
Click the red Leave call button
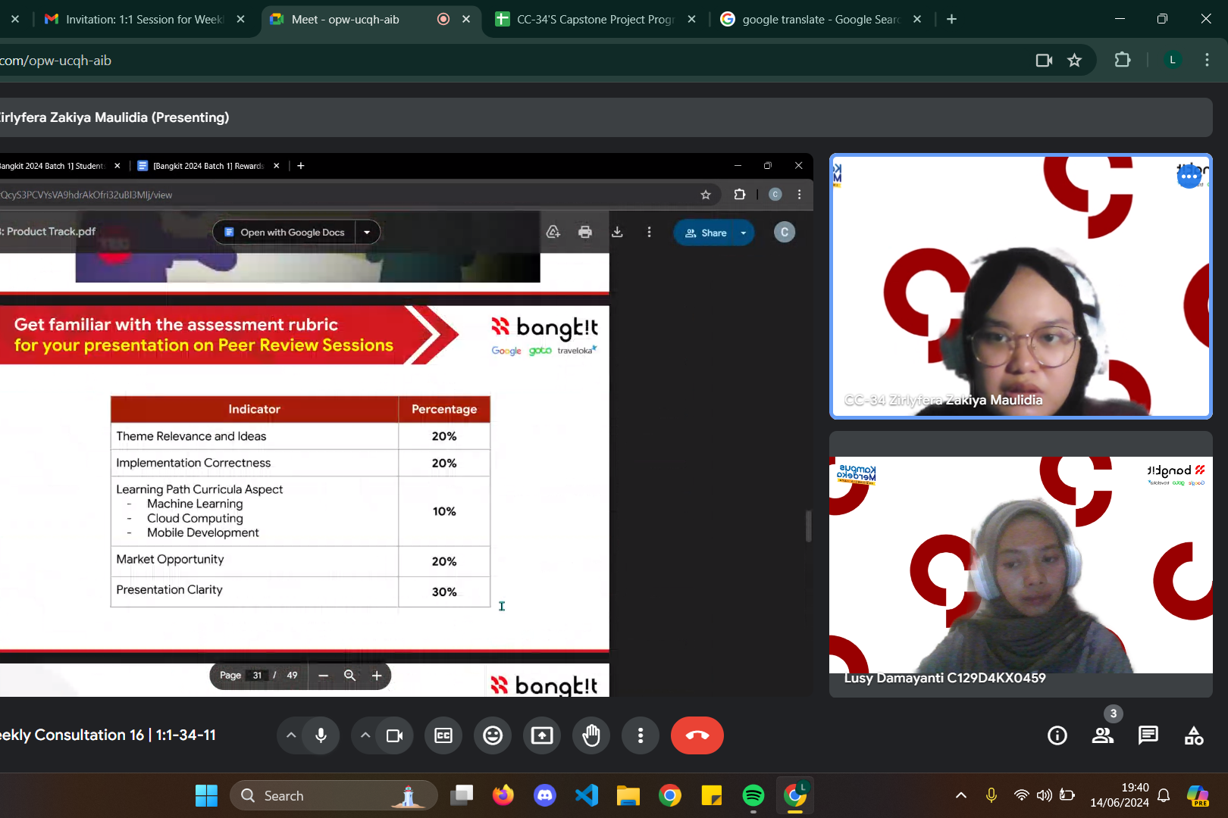click(x=697, y=735)
